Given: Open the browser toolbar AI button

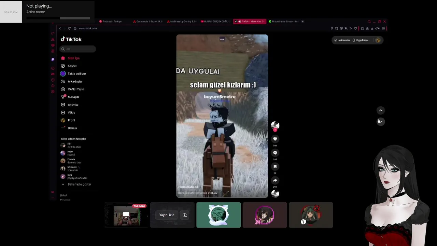Looking at the screenshot, I should (x=378, y=28).
